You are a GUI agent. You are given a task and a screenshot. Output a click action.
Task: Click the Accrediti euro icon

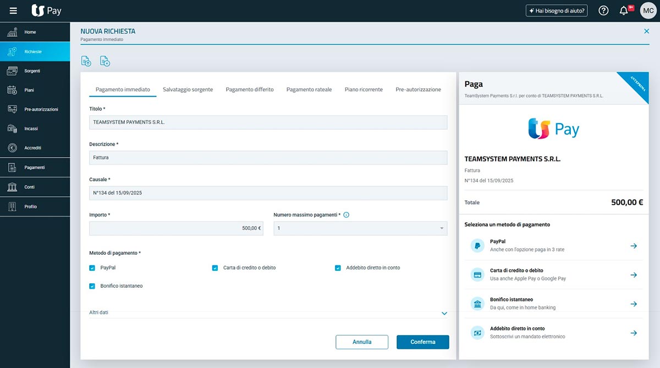[x=12, y=148]
